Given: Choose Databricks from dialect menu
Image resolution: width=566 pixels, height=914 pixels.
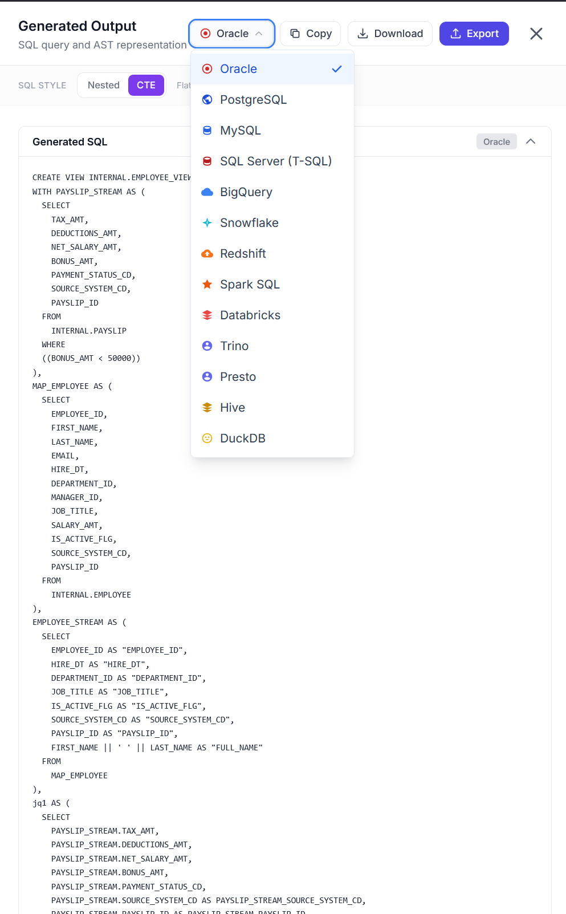Looking at the screenshot, I should pyautogui.click(x=272, y=315).
